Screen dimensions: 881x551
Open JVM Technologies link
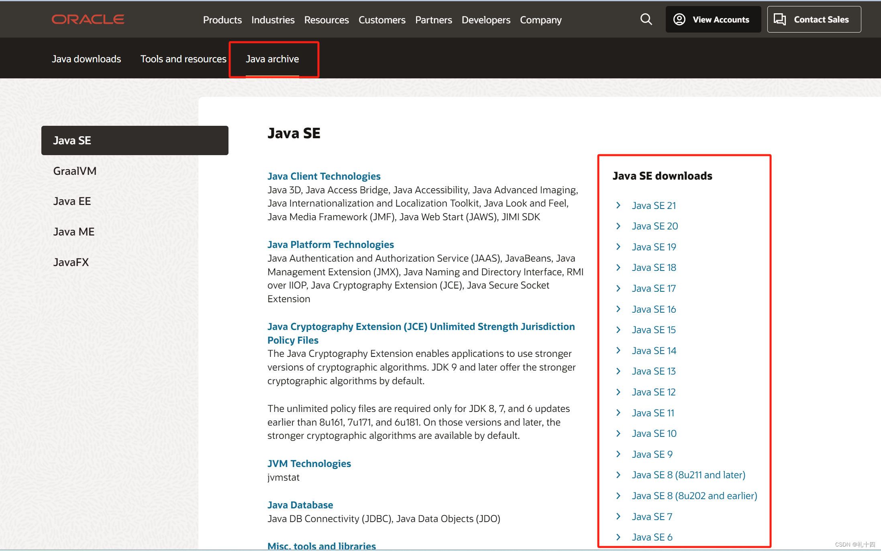309,463
